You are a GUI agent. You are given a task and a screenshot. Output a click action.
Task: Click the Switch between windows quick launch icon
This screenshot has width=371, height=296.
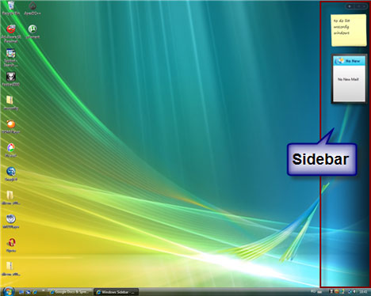pyautogui.click(x=28, y=292)
